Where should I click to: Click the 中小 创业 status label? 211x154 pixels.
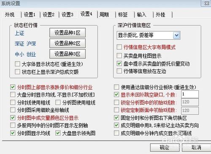click(x=25, y=54)
